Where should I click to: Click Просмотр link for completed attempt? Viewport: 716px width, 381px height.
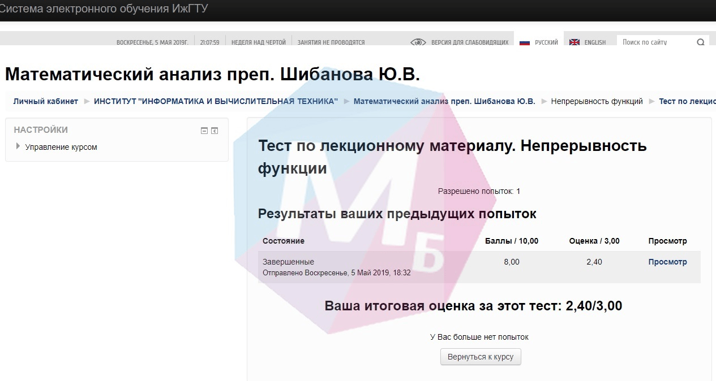point(667,262)
